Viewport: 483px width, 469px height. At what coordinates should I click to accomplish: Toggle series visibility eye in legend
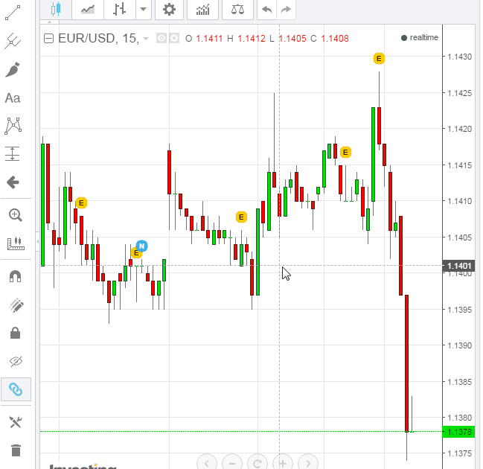(161, 39)
